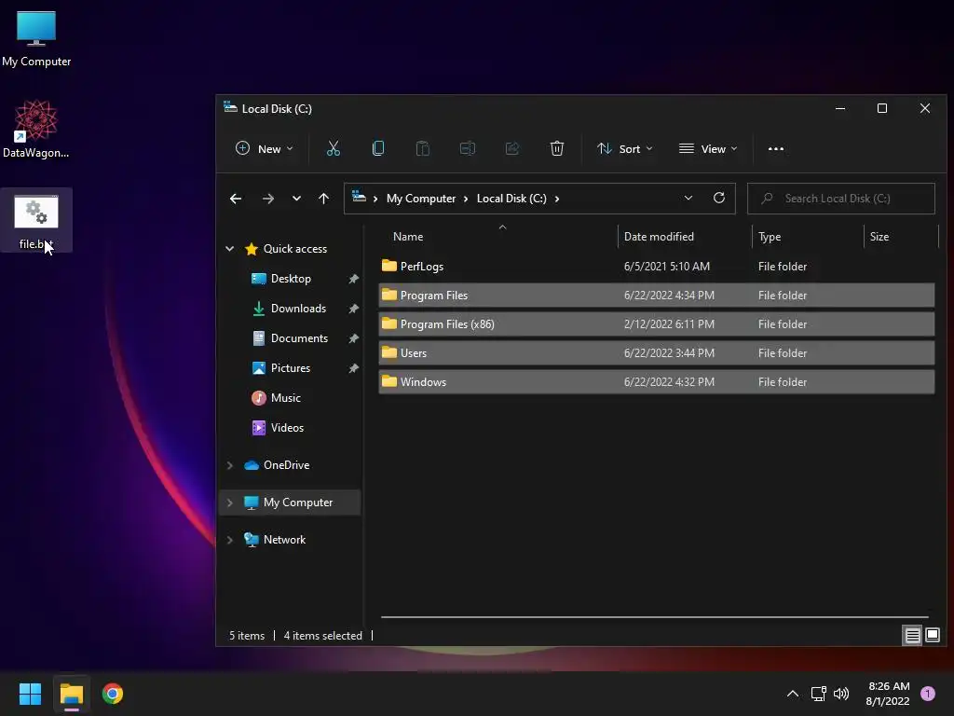Viewport: 954px width, 716px height.
Task: Click File Explorer in the taskbar
Action: (x=72, y=694)
